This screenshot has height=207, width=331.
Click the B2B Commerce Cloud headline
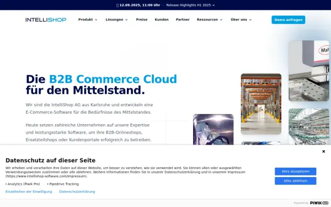point(113,79)
